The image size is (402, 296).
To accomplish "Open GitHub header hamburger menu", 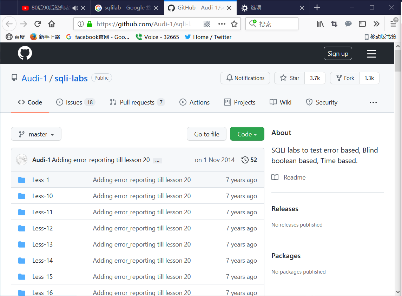I will click(x=371, y=54).
